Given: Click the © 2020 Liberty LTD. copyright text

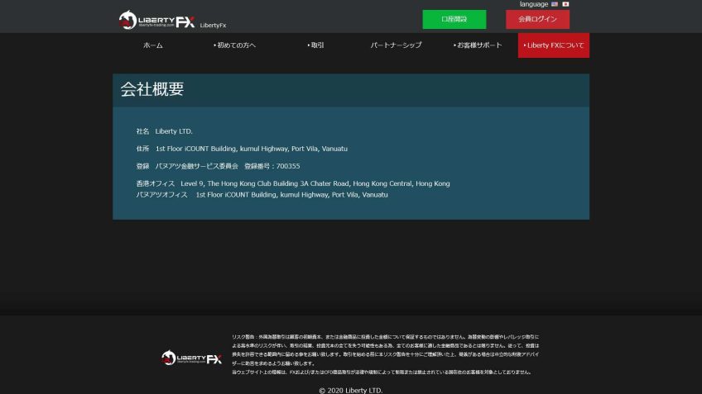Looking at the screenshot, I should (351, 390).
